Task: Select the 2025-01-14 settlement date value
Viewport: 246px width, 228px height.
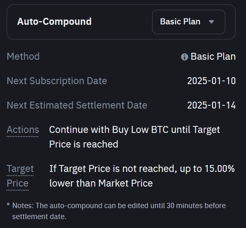Action: click(x=211, y=105)
